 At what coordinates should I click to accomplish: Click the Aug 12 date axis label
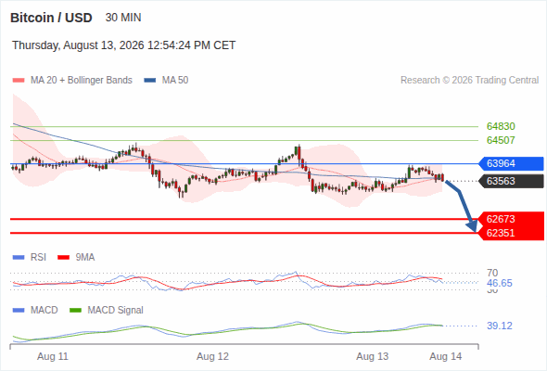pyautogui.click(x=212, y=357)
